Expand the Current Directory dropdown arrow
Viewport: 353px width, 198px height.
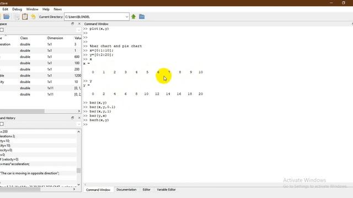pyautogui.click(x=127, y=17)
